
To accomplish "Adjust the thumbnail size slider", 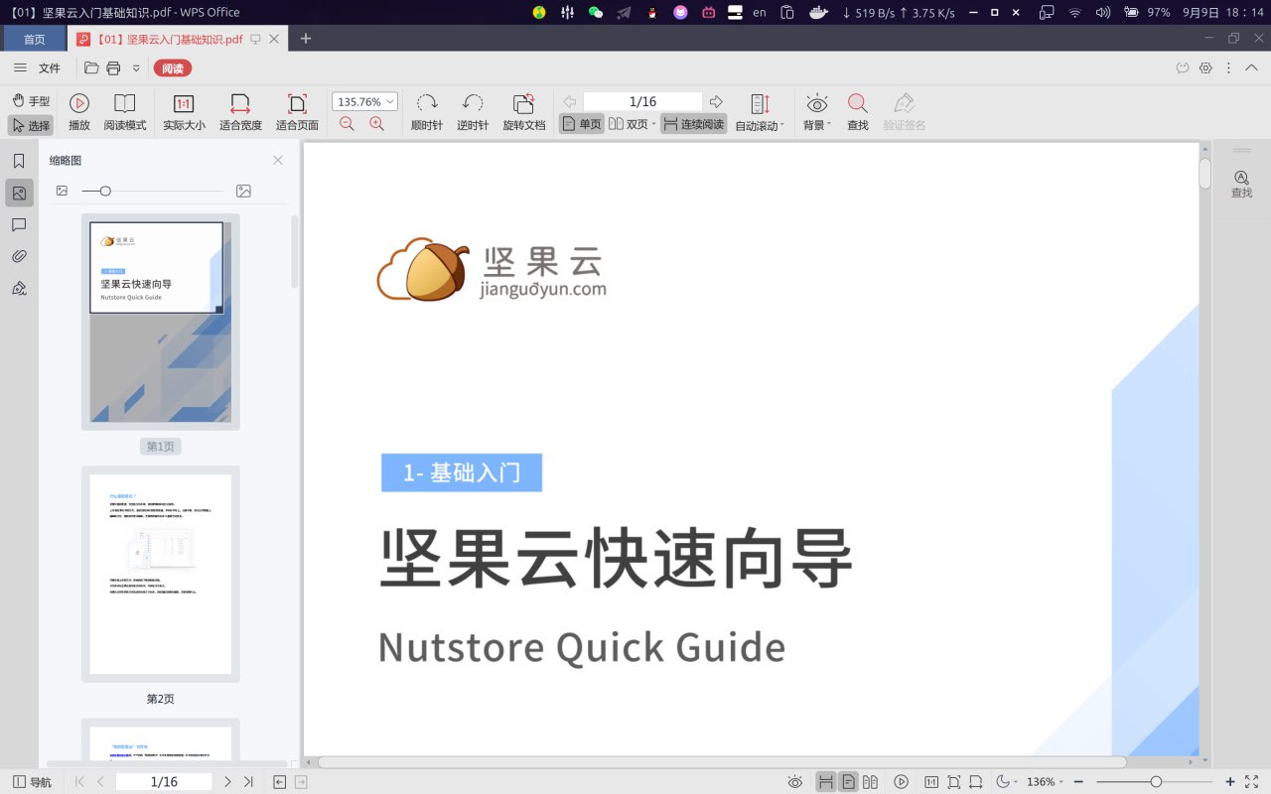I will [105, 191].
